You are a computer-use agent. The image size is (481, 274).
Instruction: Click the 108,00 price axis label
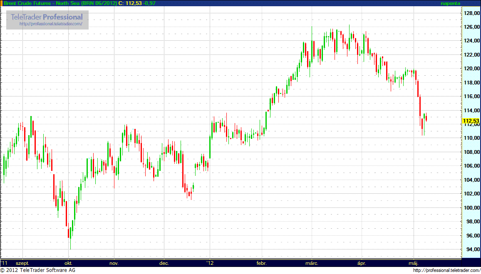(x=472, y=152)
